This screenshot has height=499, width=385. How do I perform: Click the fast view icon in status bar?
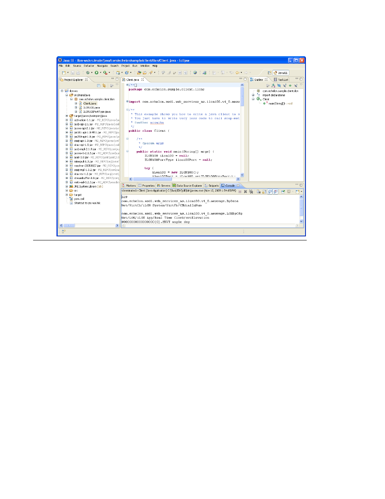(63, 232)
